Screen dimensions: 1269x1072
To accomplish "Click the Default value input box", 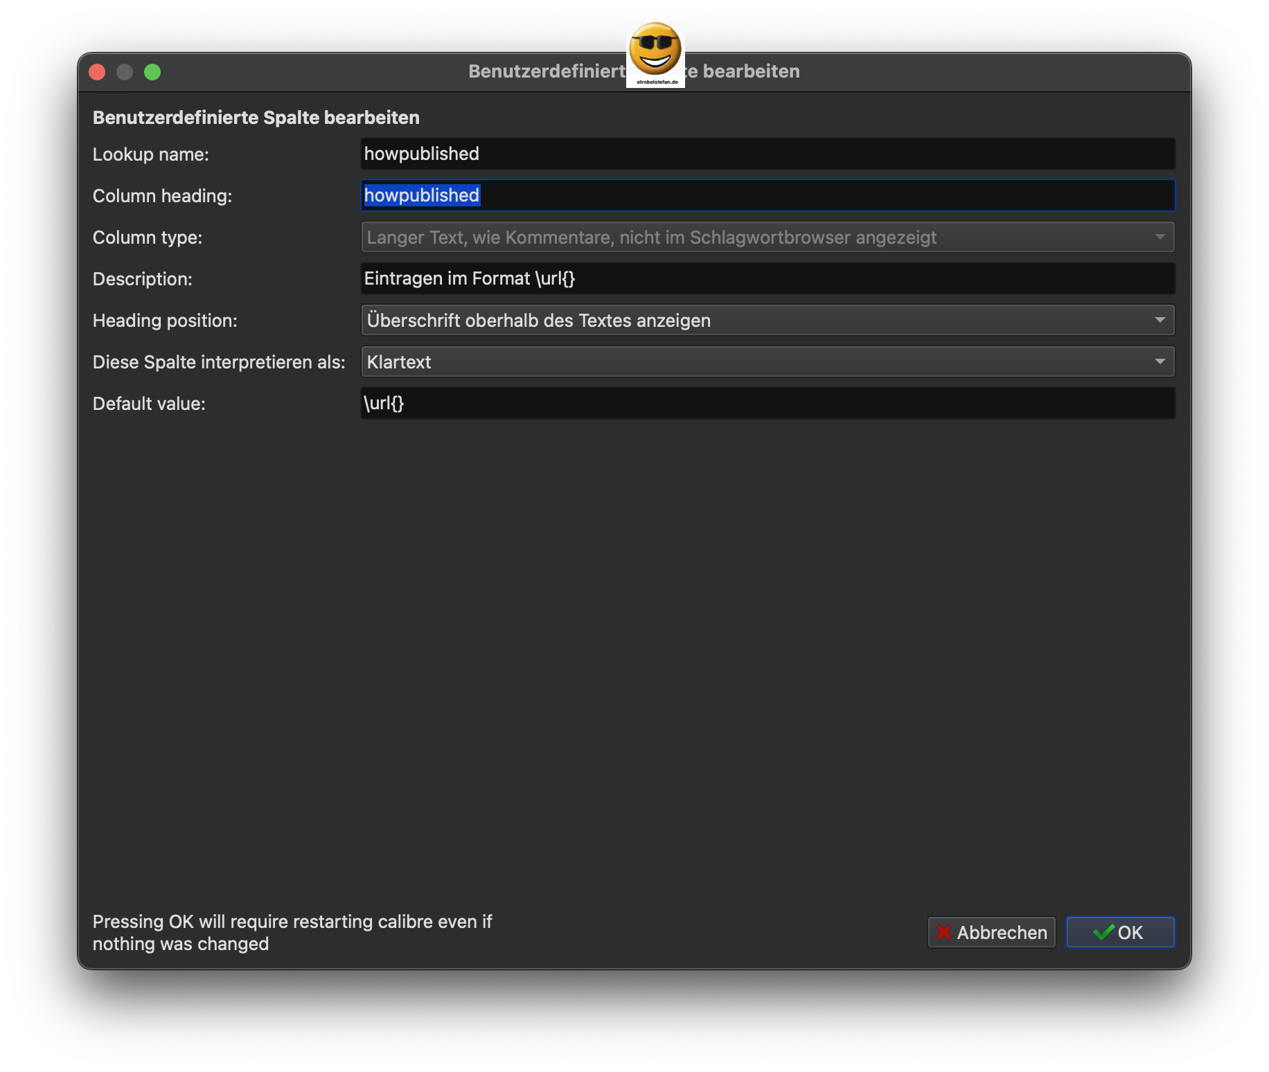I will click(x=767, y=403).
